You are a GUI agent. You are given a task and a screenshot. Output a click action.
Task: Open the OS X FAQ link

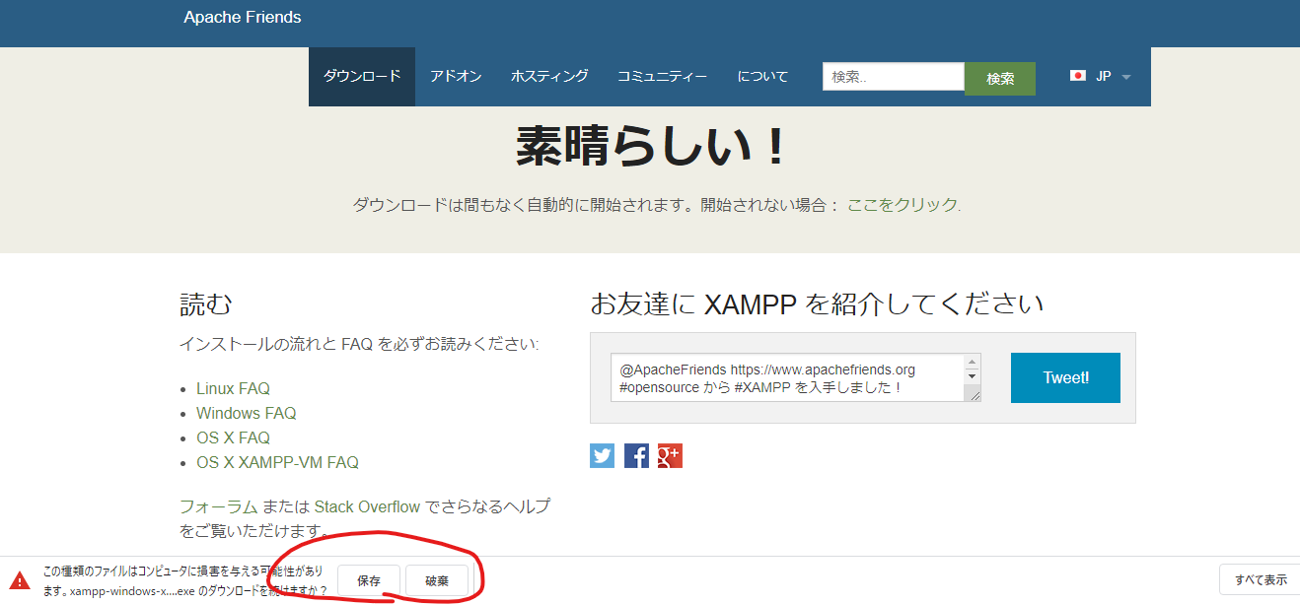[233, 437]
